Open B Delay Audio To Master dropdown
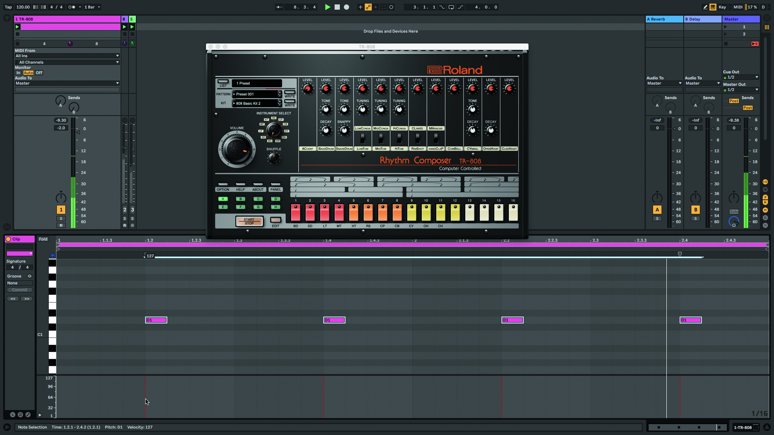The width and height of the screenshot is (774, 435). (702, 83)
